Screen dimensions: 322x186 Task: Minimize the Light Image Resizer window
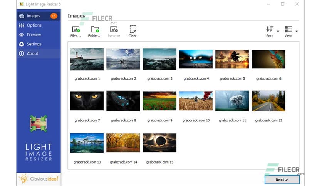pos(268,4)
